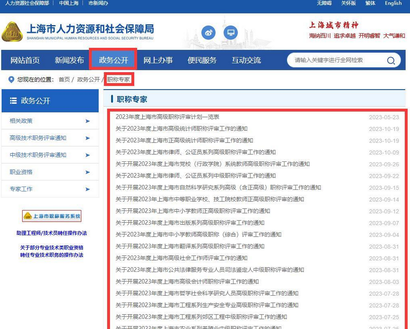
Task: Click the 职称专家 section heading
Action: point(132,99)
